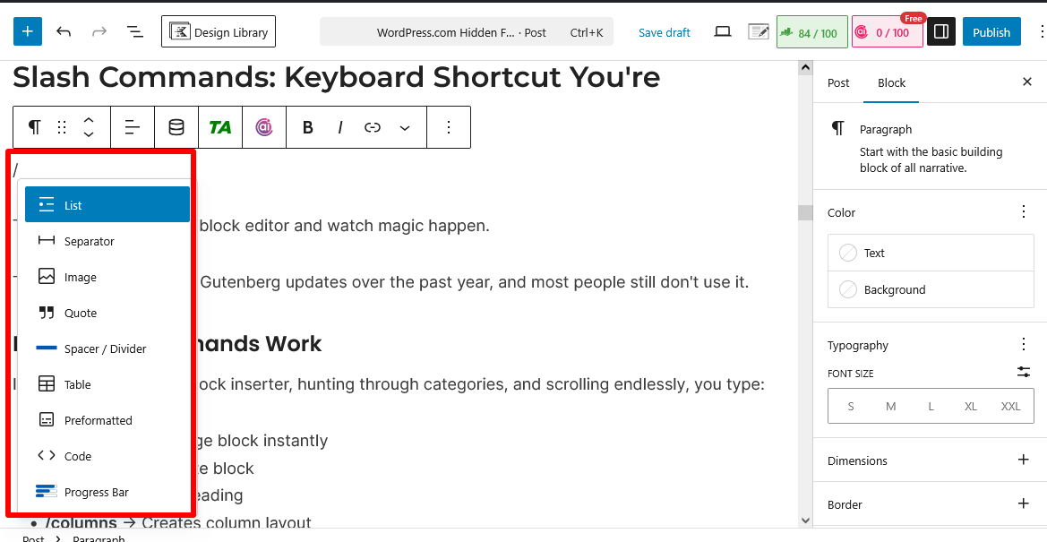This screenshot has height=542, width=1047.
Task: Select the XL font size option
Action: pyautogui.click(x=970, y=406)
